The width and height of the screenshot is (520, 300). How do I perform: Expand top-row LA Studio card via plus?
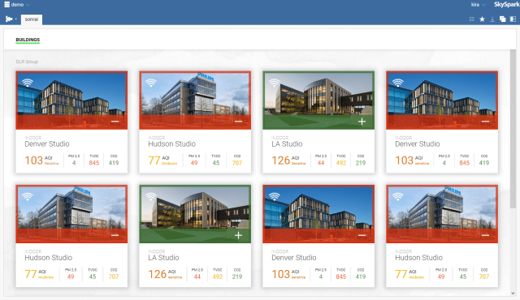tap(362, 122)
